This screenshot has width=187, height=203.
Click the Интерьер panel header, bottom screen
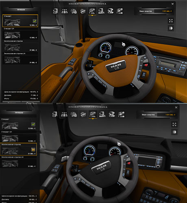click(x=19, y=113)
